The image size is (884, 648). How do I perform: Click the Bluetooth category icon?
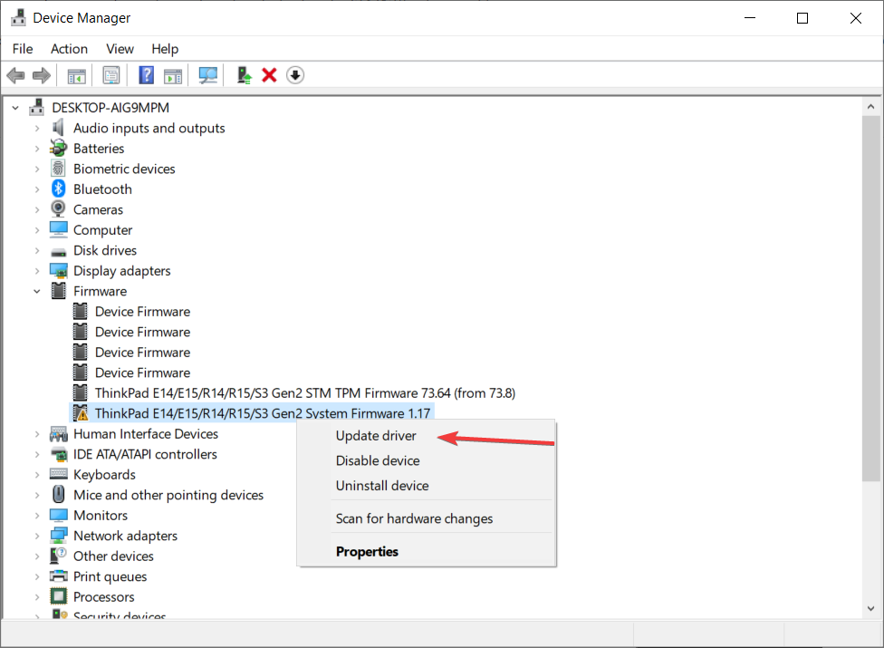click(59, 189)
